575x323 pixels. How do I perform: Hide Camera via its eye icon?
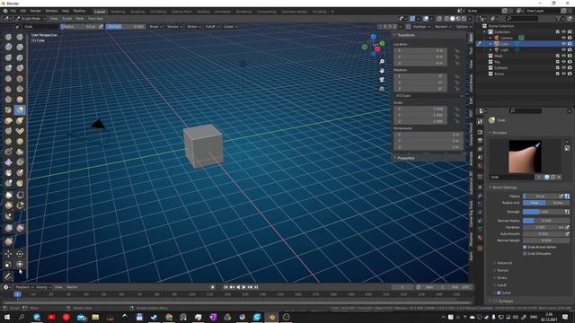click(x=563, y=38)
